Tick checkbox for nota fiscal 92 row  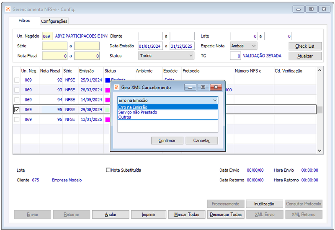click(x=17, y=80)
